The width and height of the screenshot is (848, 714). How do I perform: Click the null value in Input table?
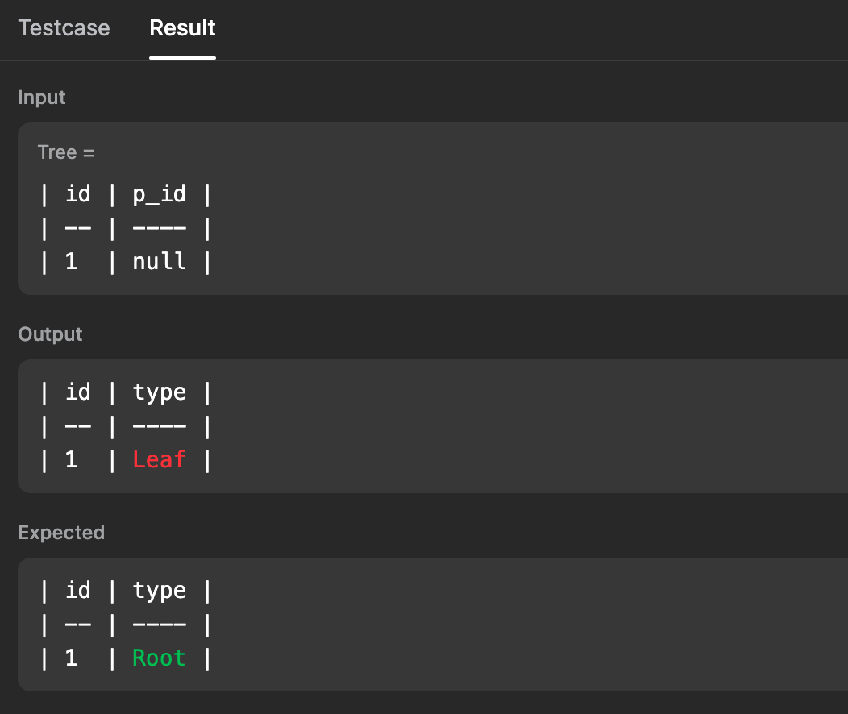click(159, 261)
